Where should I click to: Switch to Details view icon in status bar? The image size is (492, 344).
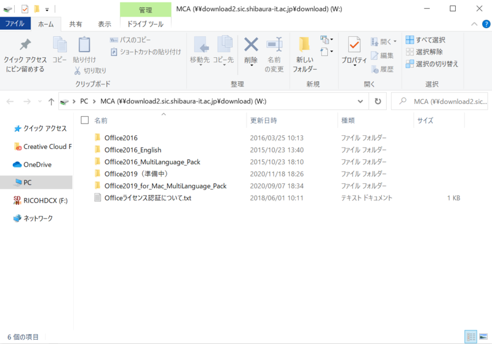pos(470,337)
